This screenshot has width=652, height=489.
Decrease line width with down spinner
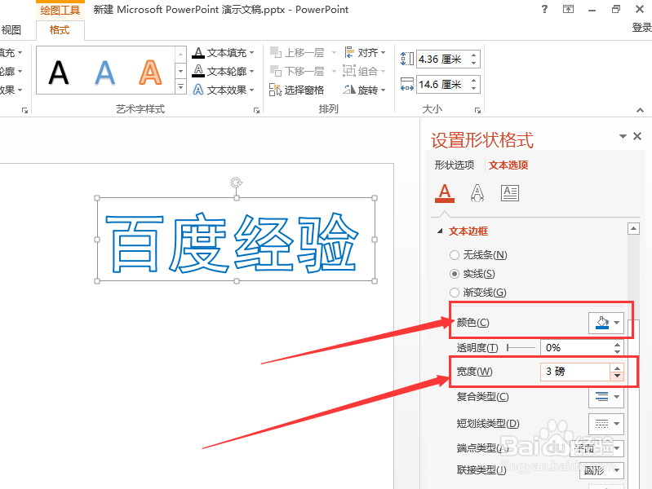pyautogui.click(x=617, y=376)
